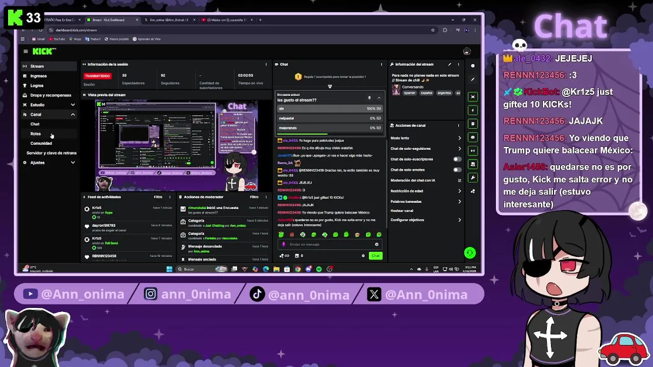Toggle Chat de solo-emotes switch
Screen dimensions: 653x367
(457, 170)
